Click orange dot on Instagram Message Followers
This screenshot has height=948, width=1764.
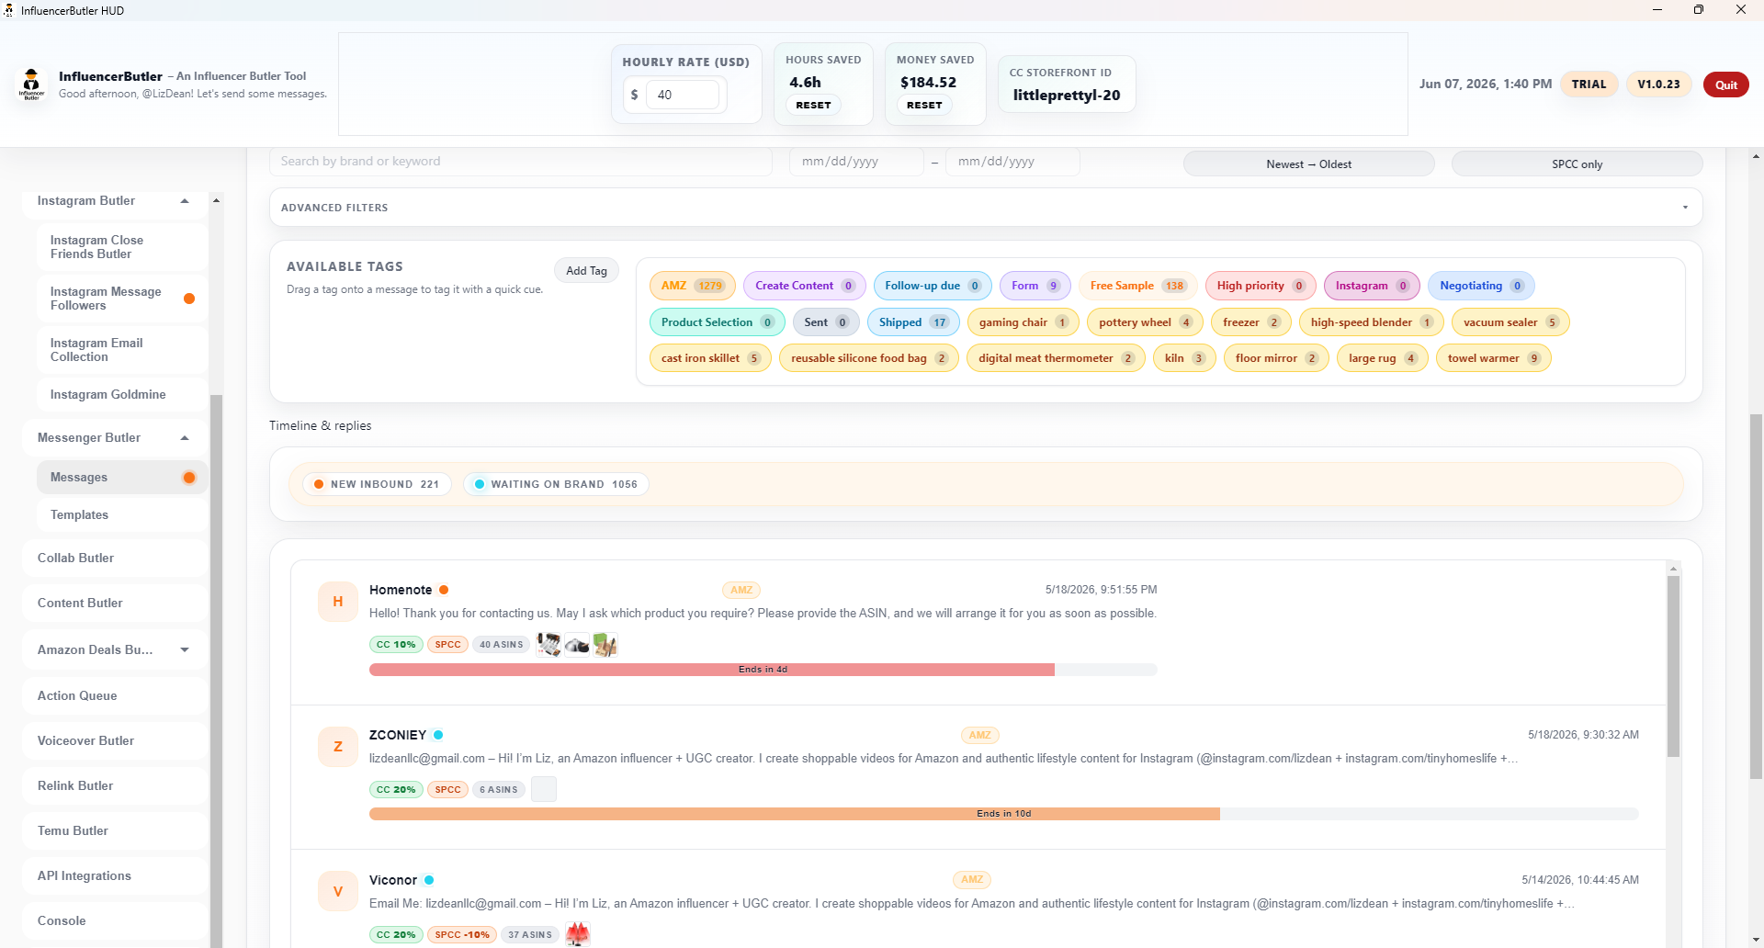pyautogui.click(x=189, y=299)
